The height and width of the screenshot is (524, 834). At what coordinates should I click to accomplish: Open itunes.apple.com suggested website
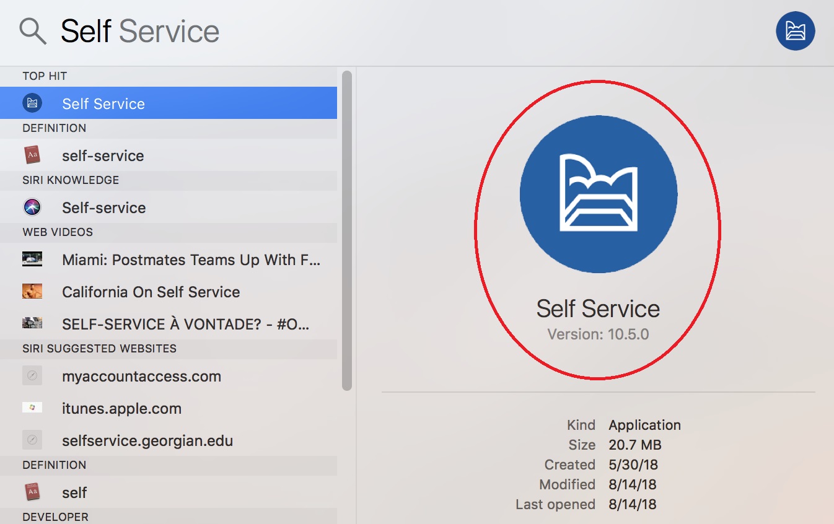[x=169, y=408]
